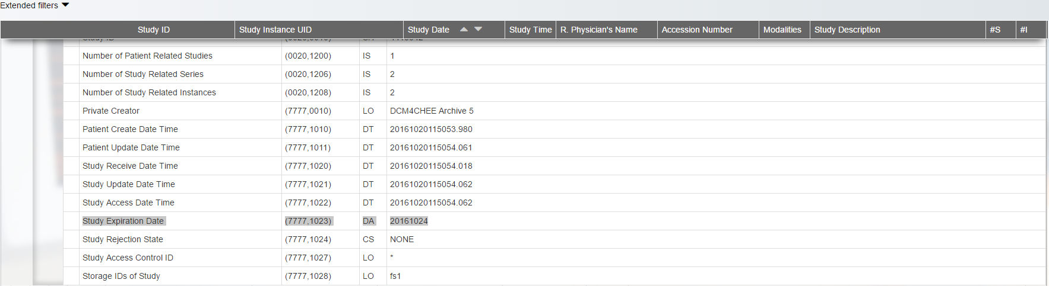The image size is (1049, 286).
Task: Click the Accession Number column header
Action: 697,30
